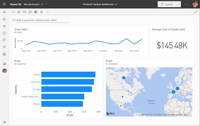
Task: Open toolbar More options ellipsis
Action: pos(47,12)
